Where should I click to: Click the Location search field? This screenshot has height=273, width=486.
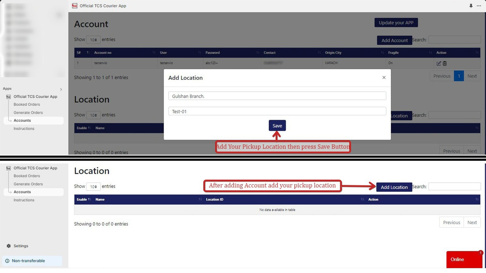pos(454,186)
